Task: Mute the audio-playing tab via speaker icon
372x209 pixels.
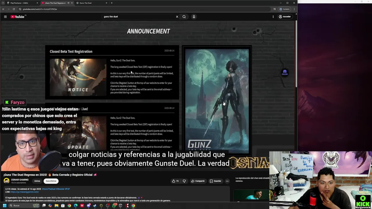Action: pos(69,3)
